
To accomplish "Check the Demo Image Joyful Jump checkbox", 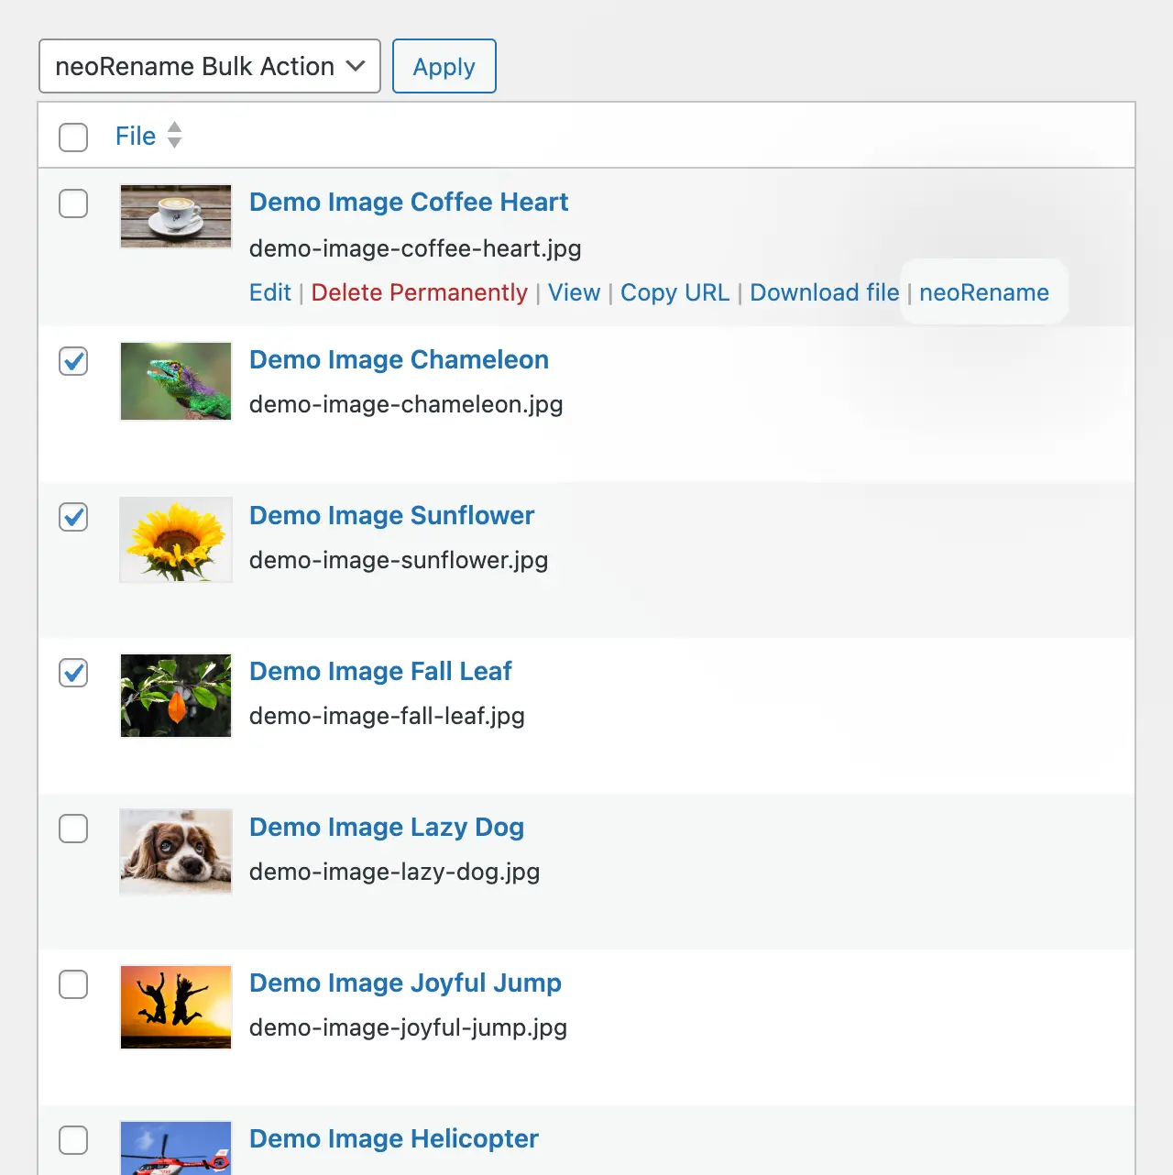I will tap(72, 984).
